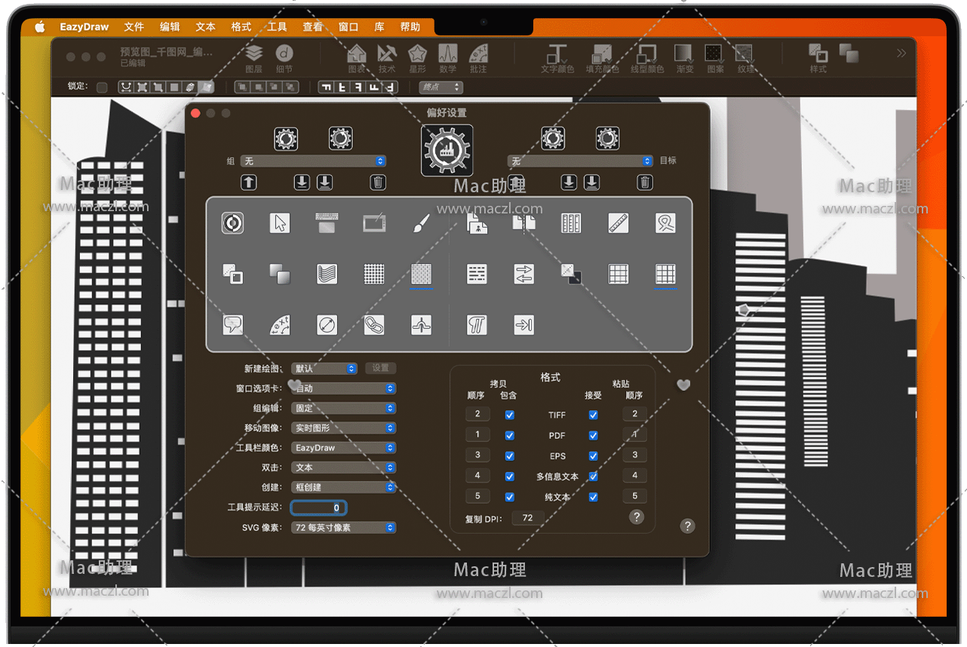Open the 工具 menu in menu bar
The width and height of the screenshot is (967, 647).
277,27
